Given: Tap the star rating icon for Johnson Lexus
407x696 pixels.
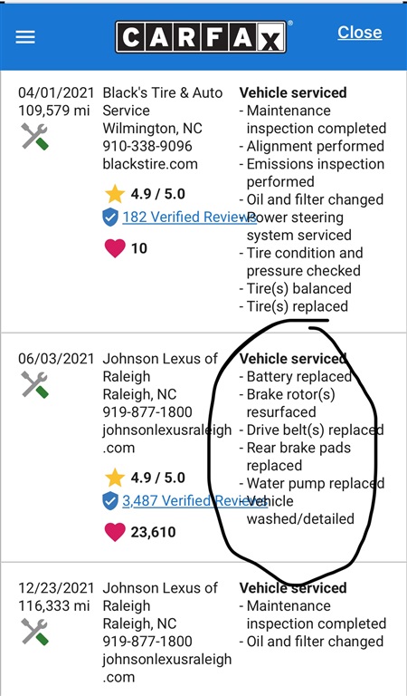Looking at the screenshot, I should pos(115,478).
